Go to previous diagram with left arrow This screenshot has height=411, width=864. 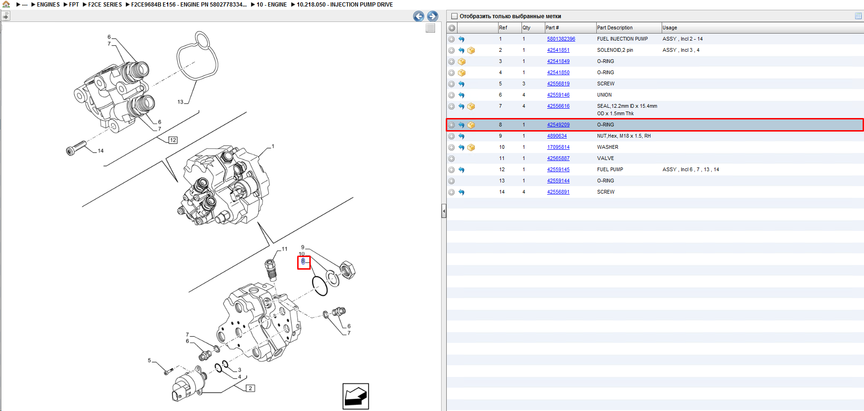point(419,16)
